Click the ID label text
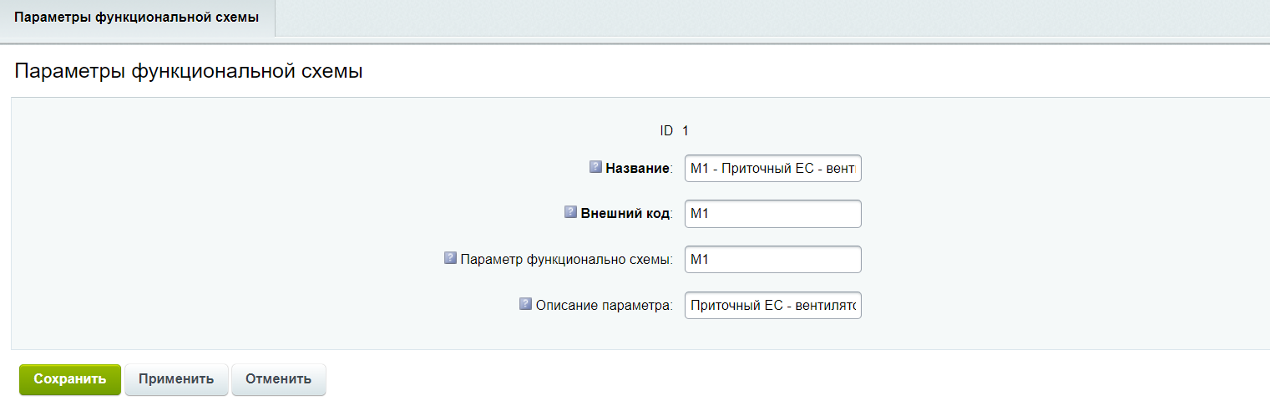The image size is (1270, 411). click(666, 130)
